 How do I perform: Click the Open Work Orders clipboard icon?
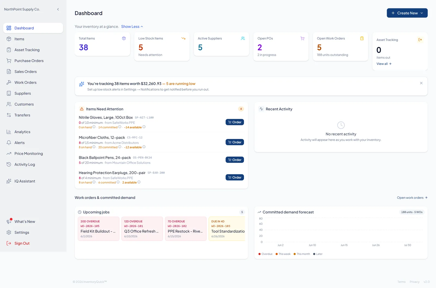pyautogui.click(x=362, y=38)
